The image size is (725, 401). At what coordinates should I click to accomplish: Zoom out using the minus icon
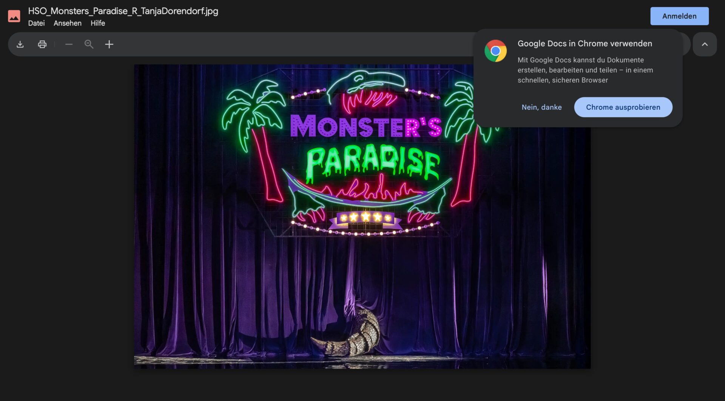[x=69, y=45]
